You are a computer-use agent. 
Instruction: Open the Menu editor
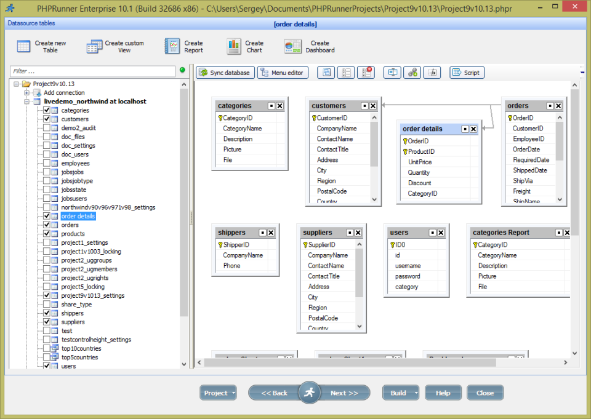coord(283,73)
